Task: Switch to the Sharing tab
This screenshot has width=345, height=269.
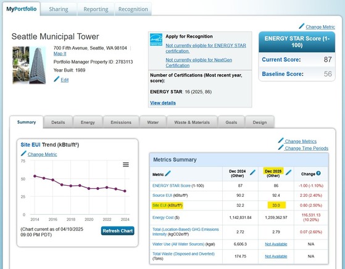Action: (x=59, y=9)
